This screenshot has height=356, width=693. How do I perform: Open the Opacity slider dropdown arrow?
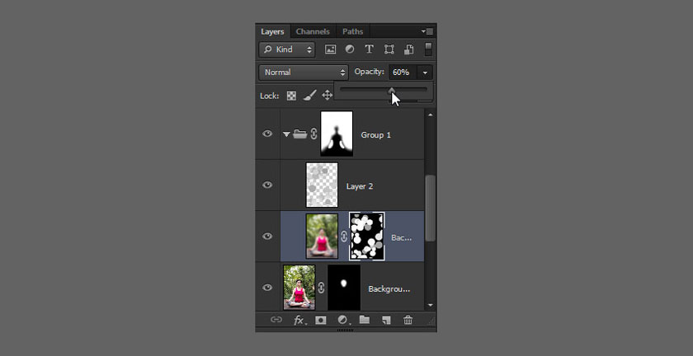[x=425, y=73]
